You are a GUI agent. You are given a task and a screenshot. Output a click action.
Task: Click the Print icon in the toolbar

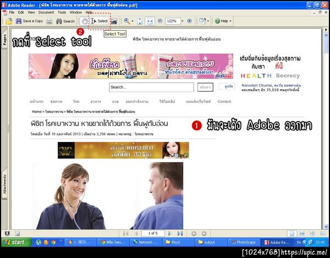[x=50, y=21]
